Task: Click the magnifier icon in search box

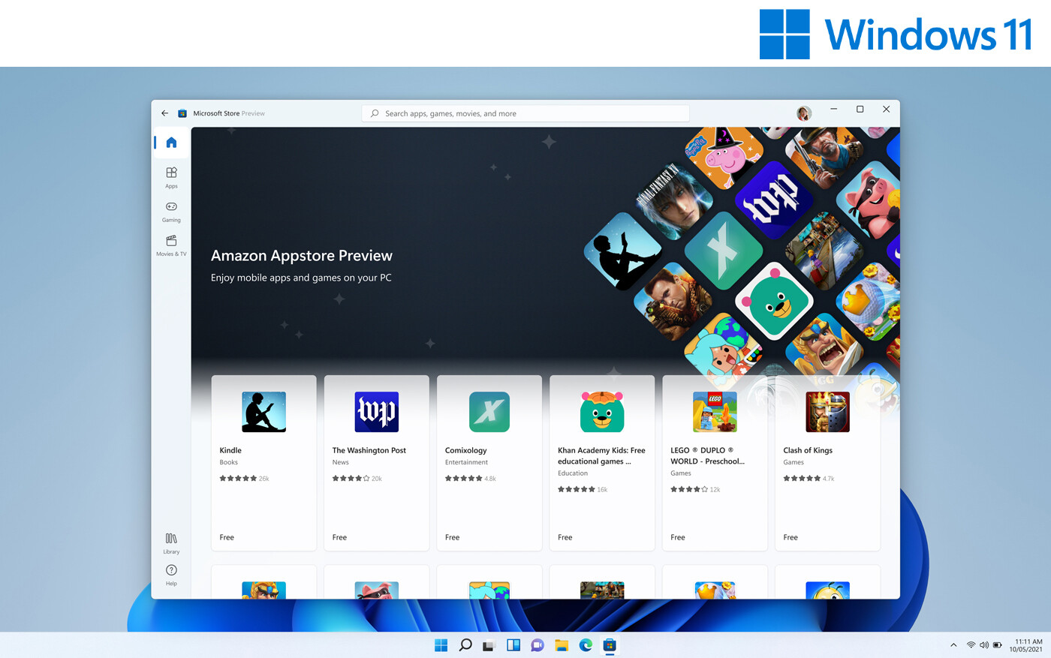Action: point(375,113)
